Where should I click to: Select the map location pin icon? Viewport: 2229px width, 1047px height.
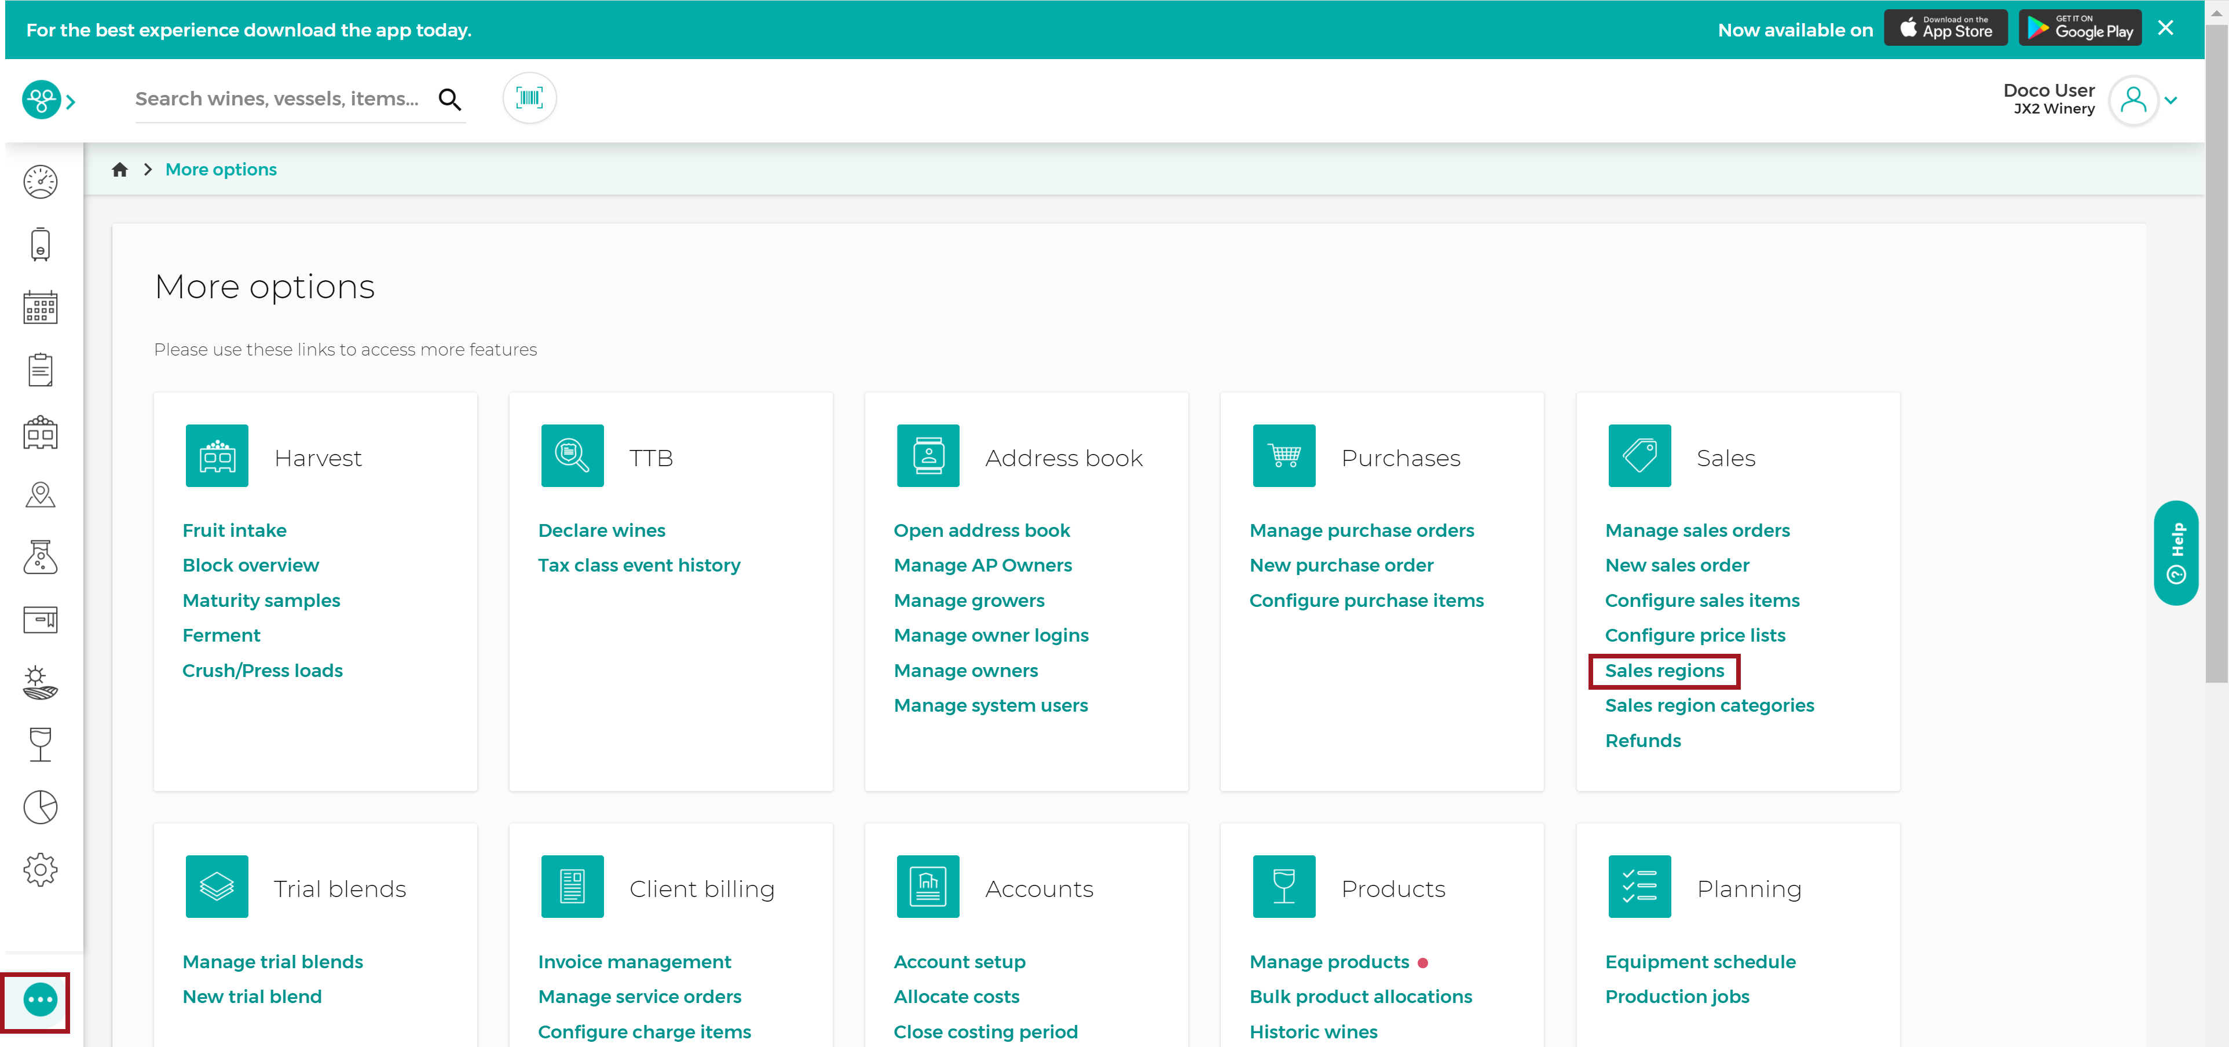40,495
